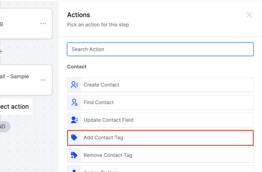This screenshot has width=262, height=172.
Task: Click the plus sign between workflow steps
Action: point(1,52)
